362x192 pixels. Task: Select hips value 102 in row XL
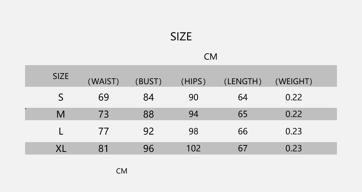(x=194, y=148)
